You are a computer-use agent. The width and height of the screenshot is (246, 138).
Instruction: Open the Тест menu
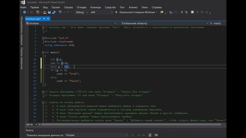122,7
